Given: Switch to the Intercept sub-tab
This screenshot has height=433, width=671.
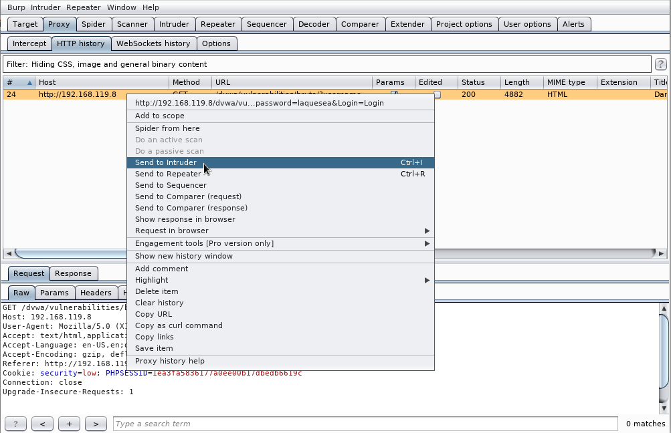Looking at the screenshot, I should pyautogui.click(x=29, y=43).
